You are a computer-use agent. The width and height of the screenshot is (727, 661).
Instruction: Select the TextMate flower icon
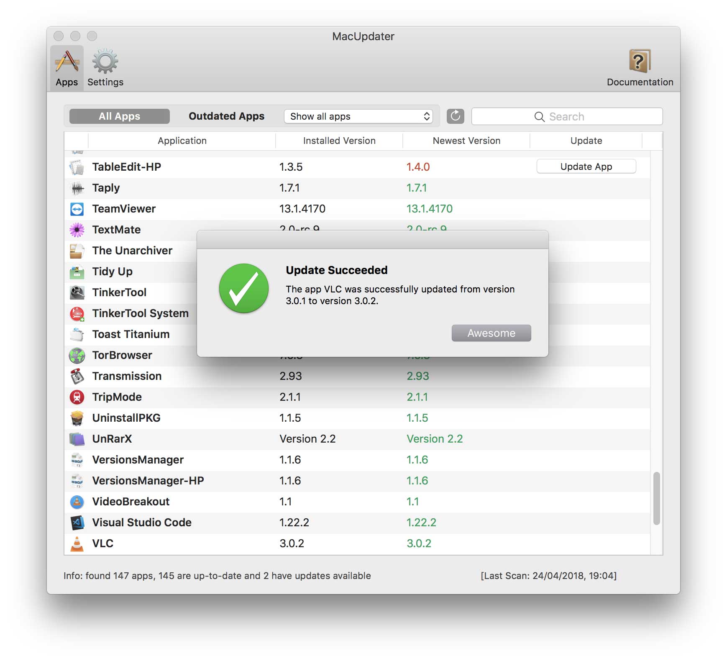(x=77, y=230)
